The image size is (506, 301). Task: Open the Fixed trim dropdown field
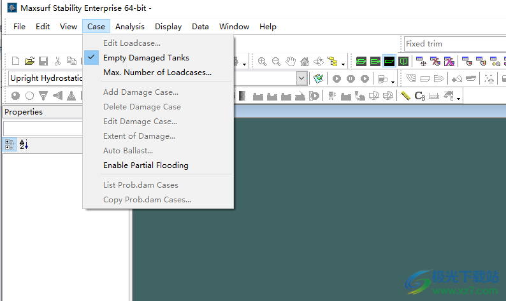click(x=455, y=44)
